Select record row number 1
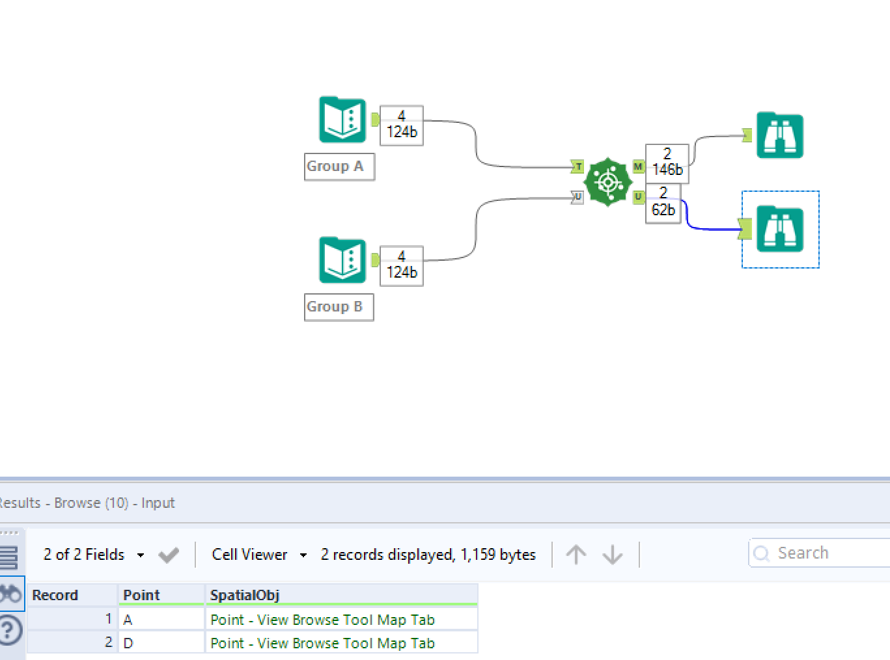This screenshot has height=660, width=890. coord(72,619)
